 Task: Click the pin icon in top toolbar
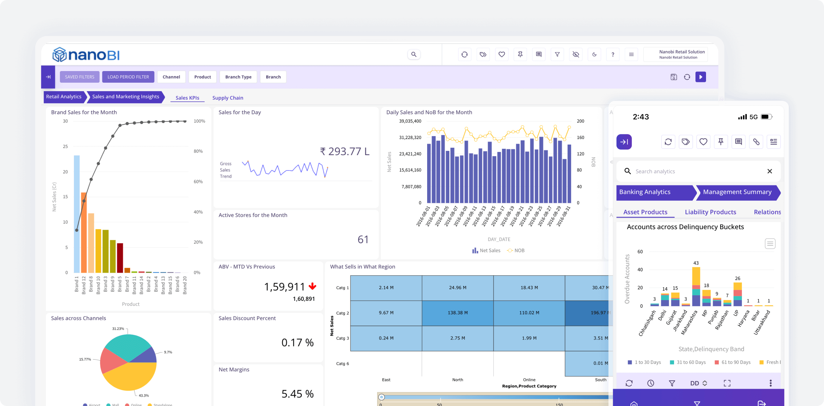(520, 55)
